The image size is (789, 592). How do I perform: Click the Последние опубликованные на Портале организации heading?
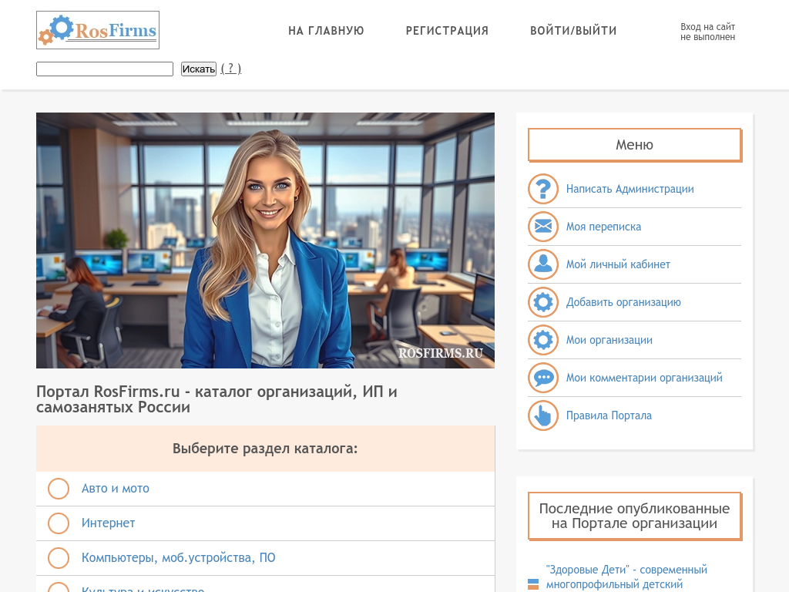tap(635, 516)
